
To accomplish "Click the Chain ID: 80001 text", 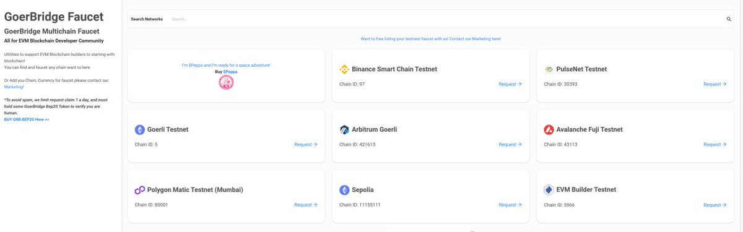I will (x=151, y=205).
